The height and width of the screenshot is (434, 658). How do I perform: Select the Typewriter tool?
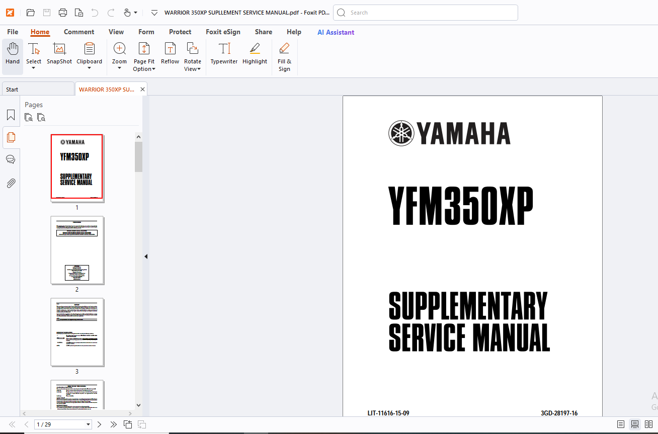[224, 53]
